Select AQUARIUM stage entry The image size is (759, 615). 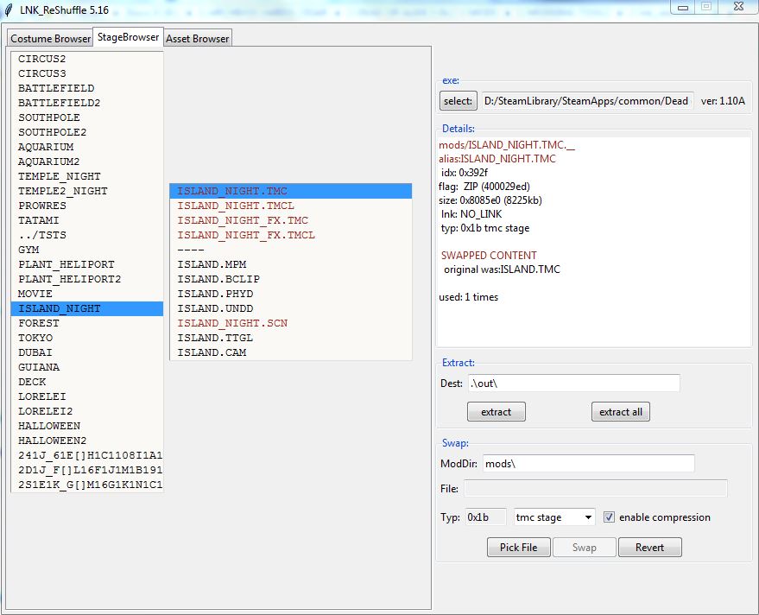(87, 147)
